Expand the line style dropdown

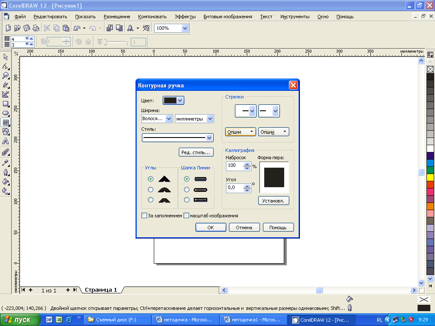(209, 138)
